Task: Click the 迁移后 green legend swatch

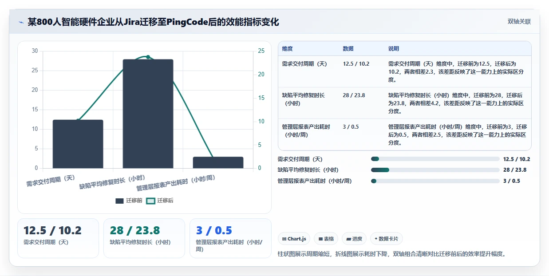Action: [150, 201]
